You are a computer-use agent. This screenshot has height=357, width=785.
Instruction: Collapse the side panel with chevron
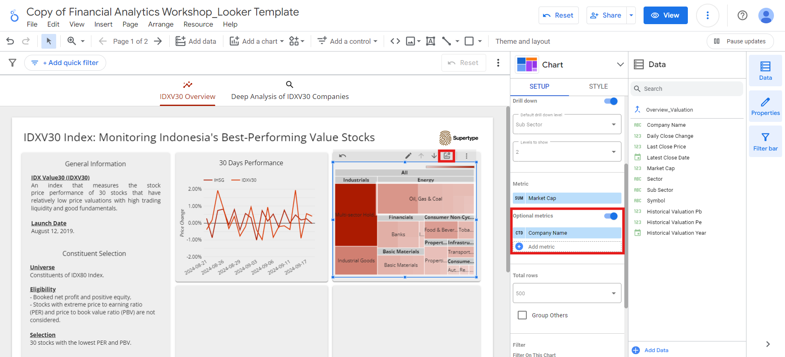click(x=768, y=344)
